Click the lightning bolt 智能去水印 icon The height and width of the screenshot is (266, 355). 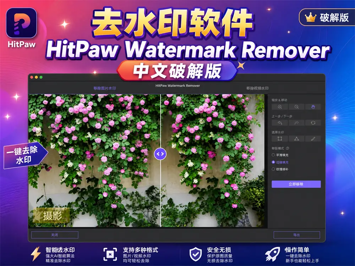pos(36,254)
